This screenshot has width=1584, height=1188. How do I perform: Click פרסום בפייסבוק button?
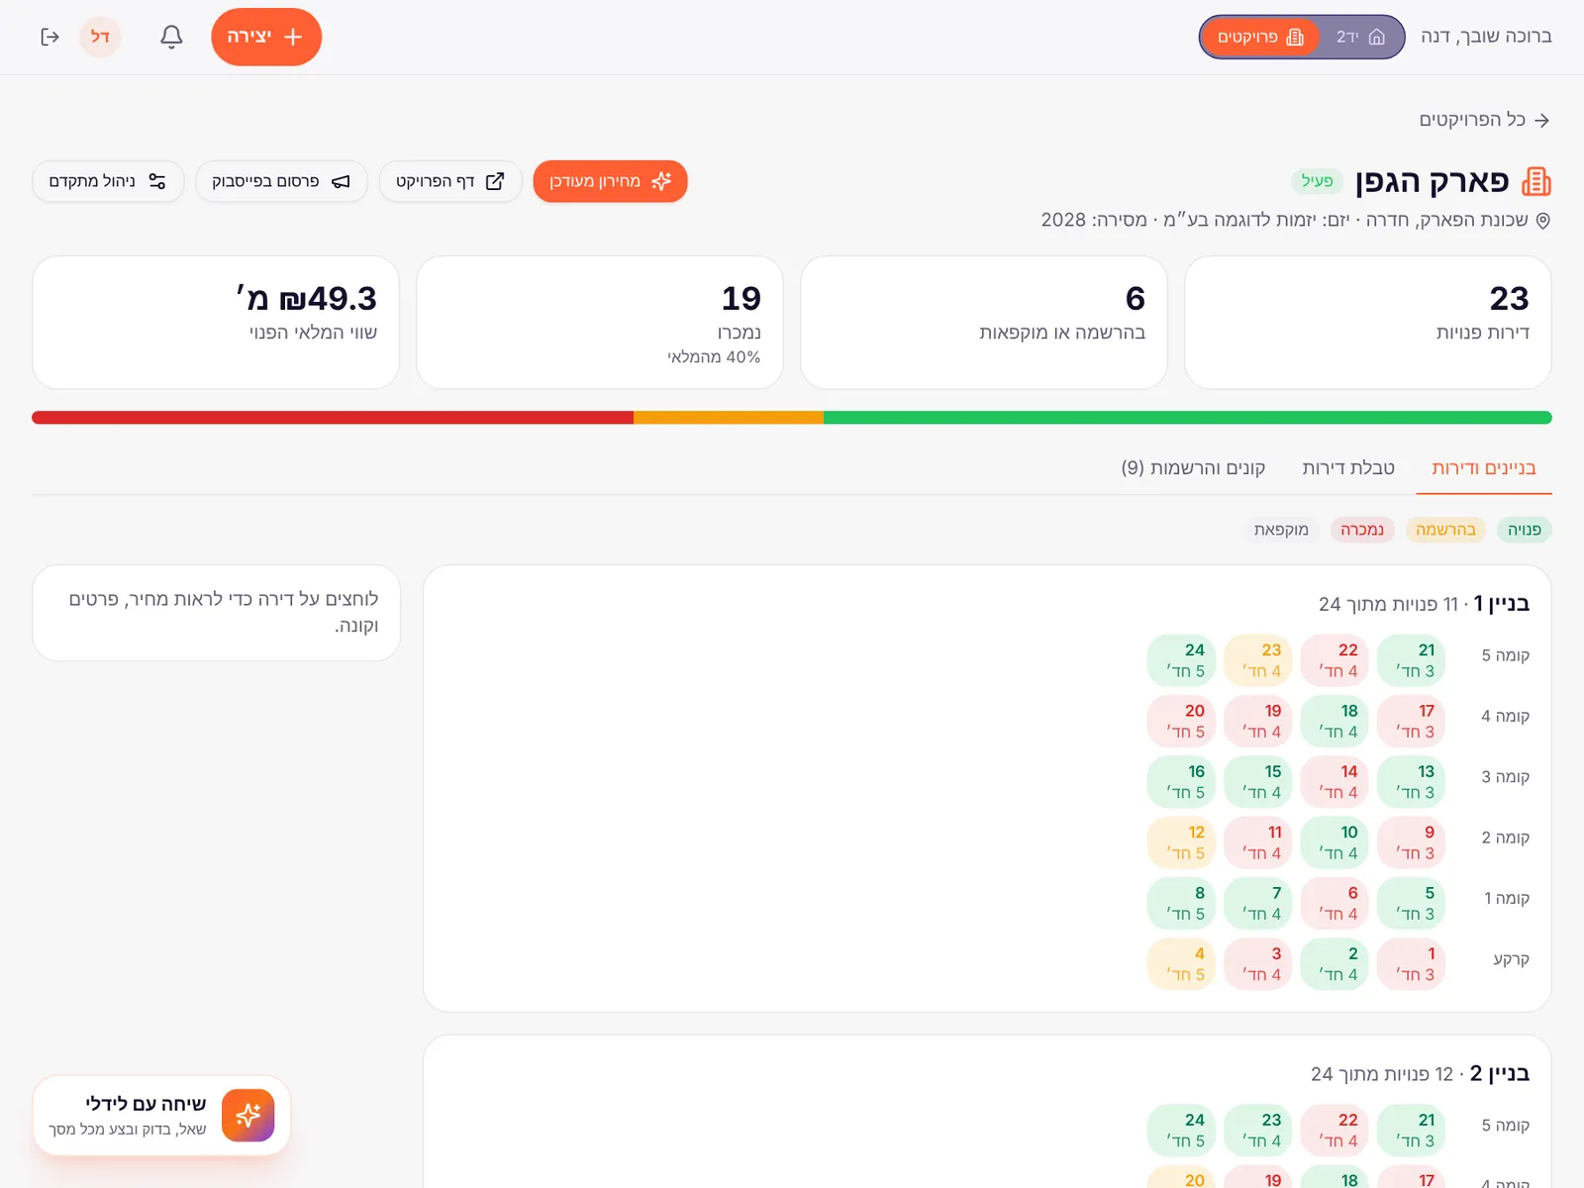point(281,181)
